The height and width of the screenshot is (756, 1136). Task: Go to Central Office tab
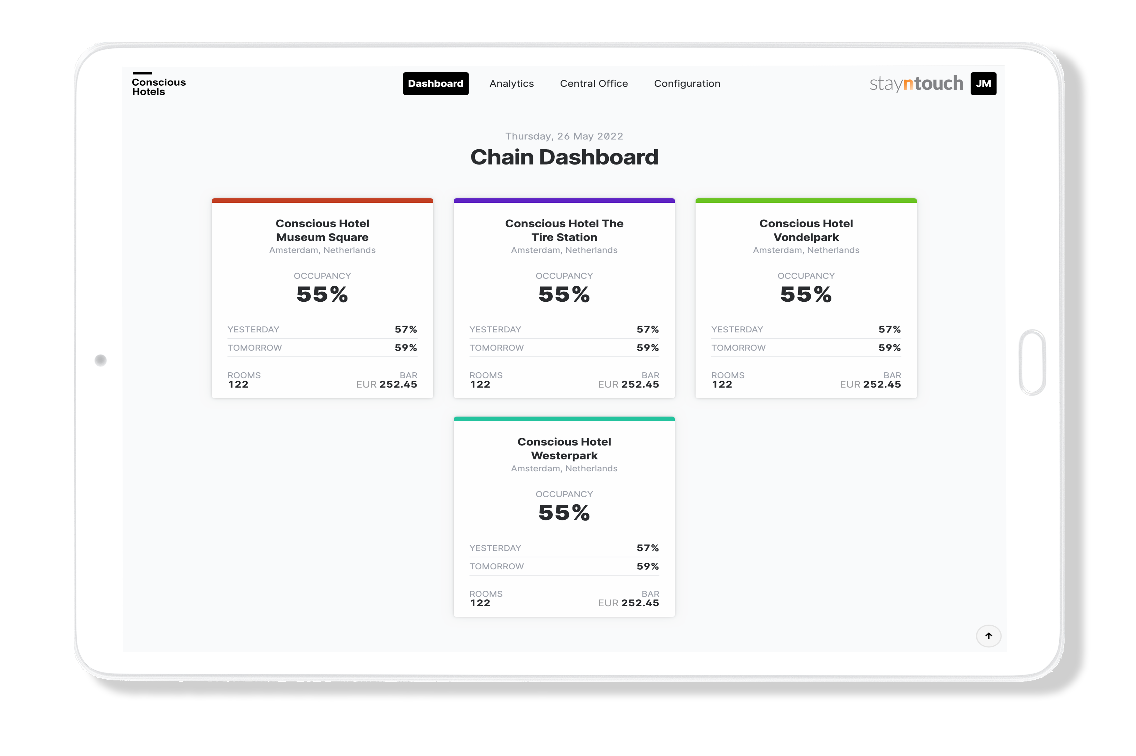point(593,83)
